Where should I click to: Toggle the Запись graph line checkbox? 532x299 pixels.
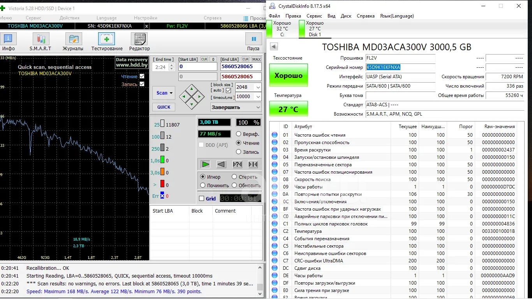(x=142, y=84)
